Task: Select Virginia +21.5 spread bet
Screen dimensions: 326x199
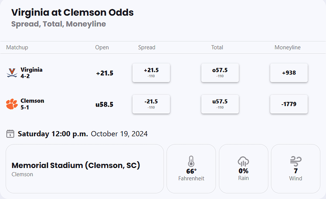Action: point(151,73)
